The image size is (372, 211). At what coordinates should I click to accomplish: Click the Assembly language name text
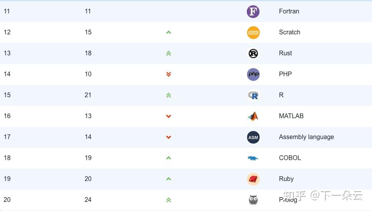click(x=306, y=137)
